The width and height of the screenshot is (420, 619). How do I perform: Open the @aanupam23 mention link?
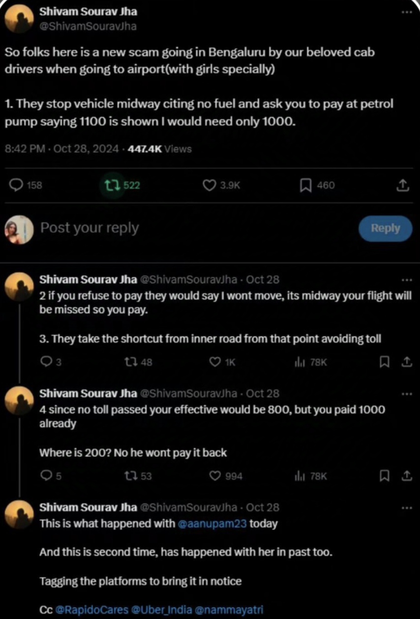coord(212,523)
